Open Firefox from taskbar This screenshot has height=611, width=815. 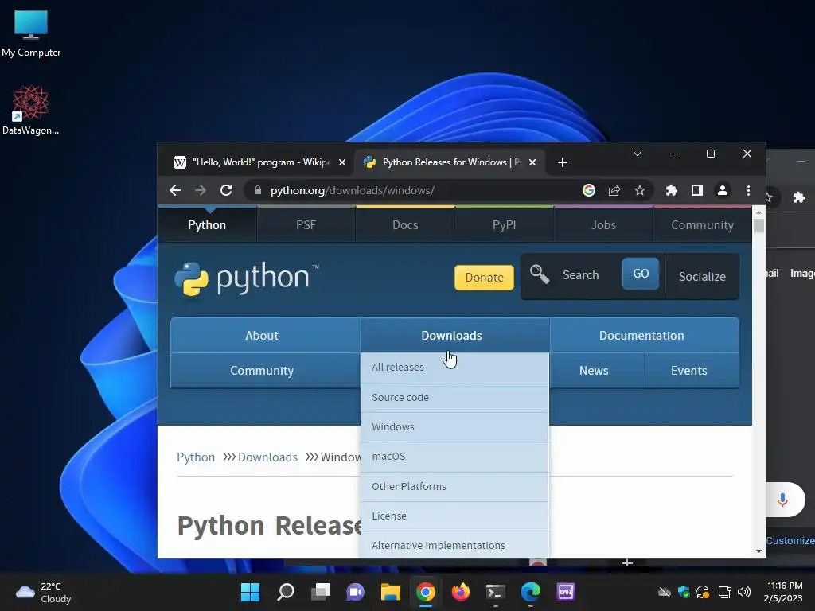pyautogui.click(x=461, y=592)
